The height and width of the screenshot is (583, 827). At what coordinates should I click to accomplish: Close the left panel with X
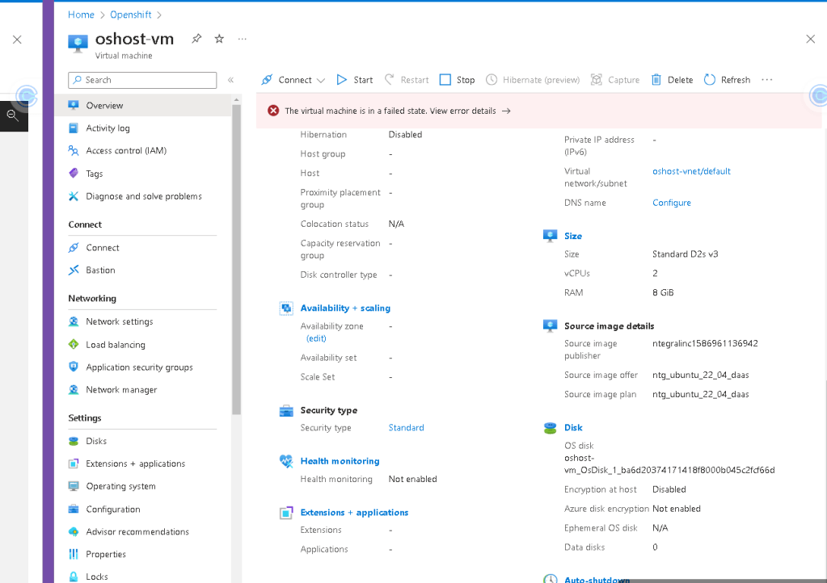(17, 40)
